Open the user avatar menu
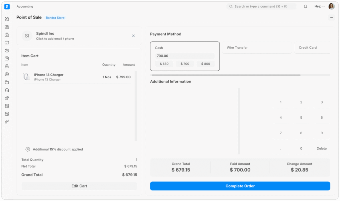Image resolution: width=340 pixels, height=201 pixels. 331,7
